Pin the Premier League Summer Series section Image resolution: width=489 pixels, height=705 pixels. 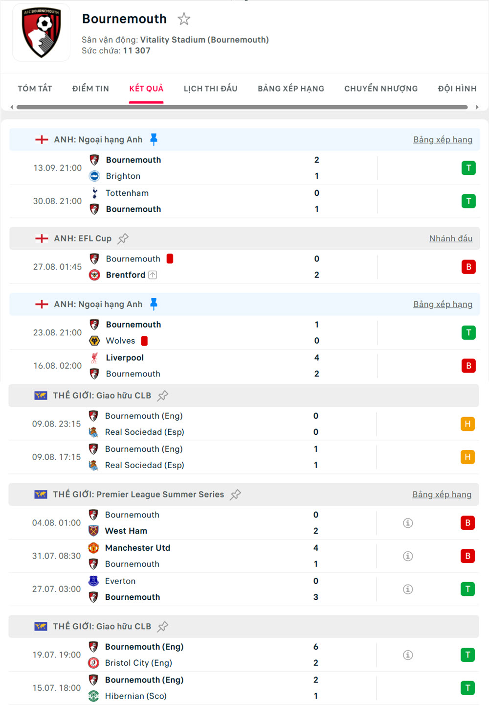[x=235, y=494]
